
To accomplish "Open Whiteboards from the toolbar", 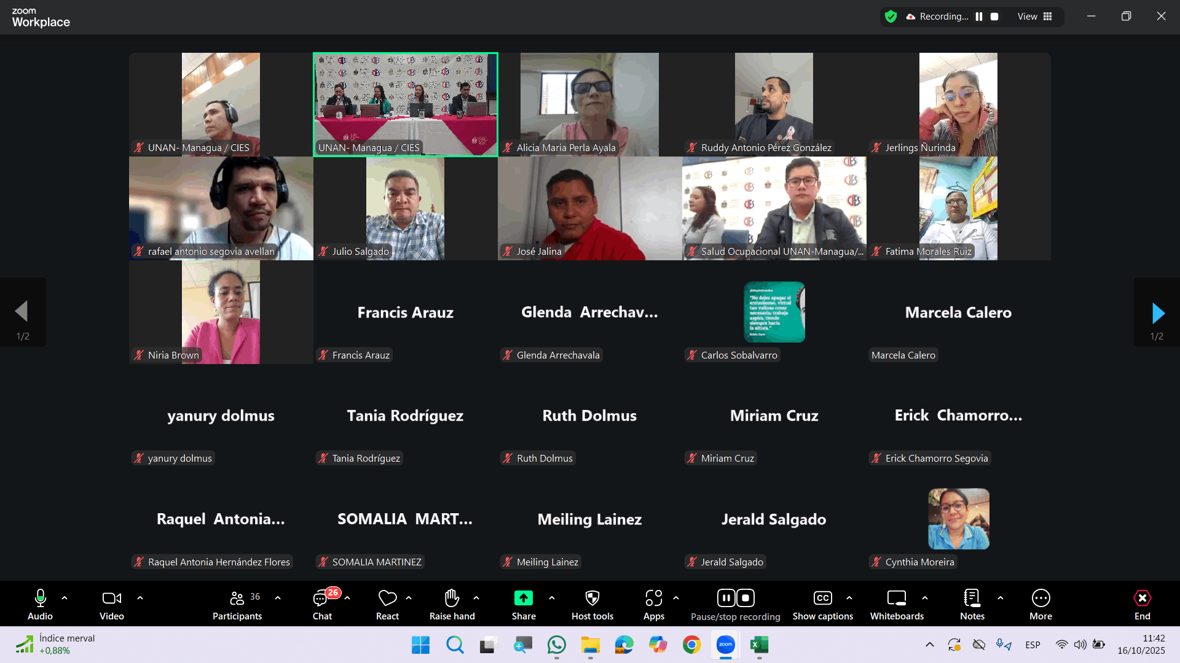I will tap(897, 598).
